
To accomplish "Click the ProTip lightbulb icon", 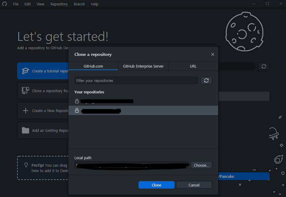I will [26, 165].
